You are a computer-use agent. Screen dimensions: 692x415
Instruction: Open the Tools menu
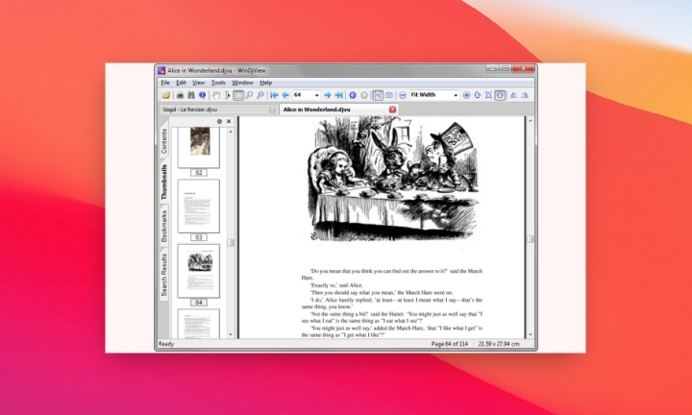click(218, 83)
